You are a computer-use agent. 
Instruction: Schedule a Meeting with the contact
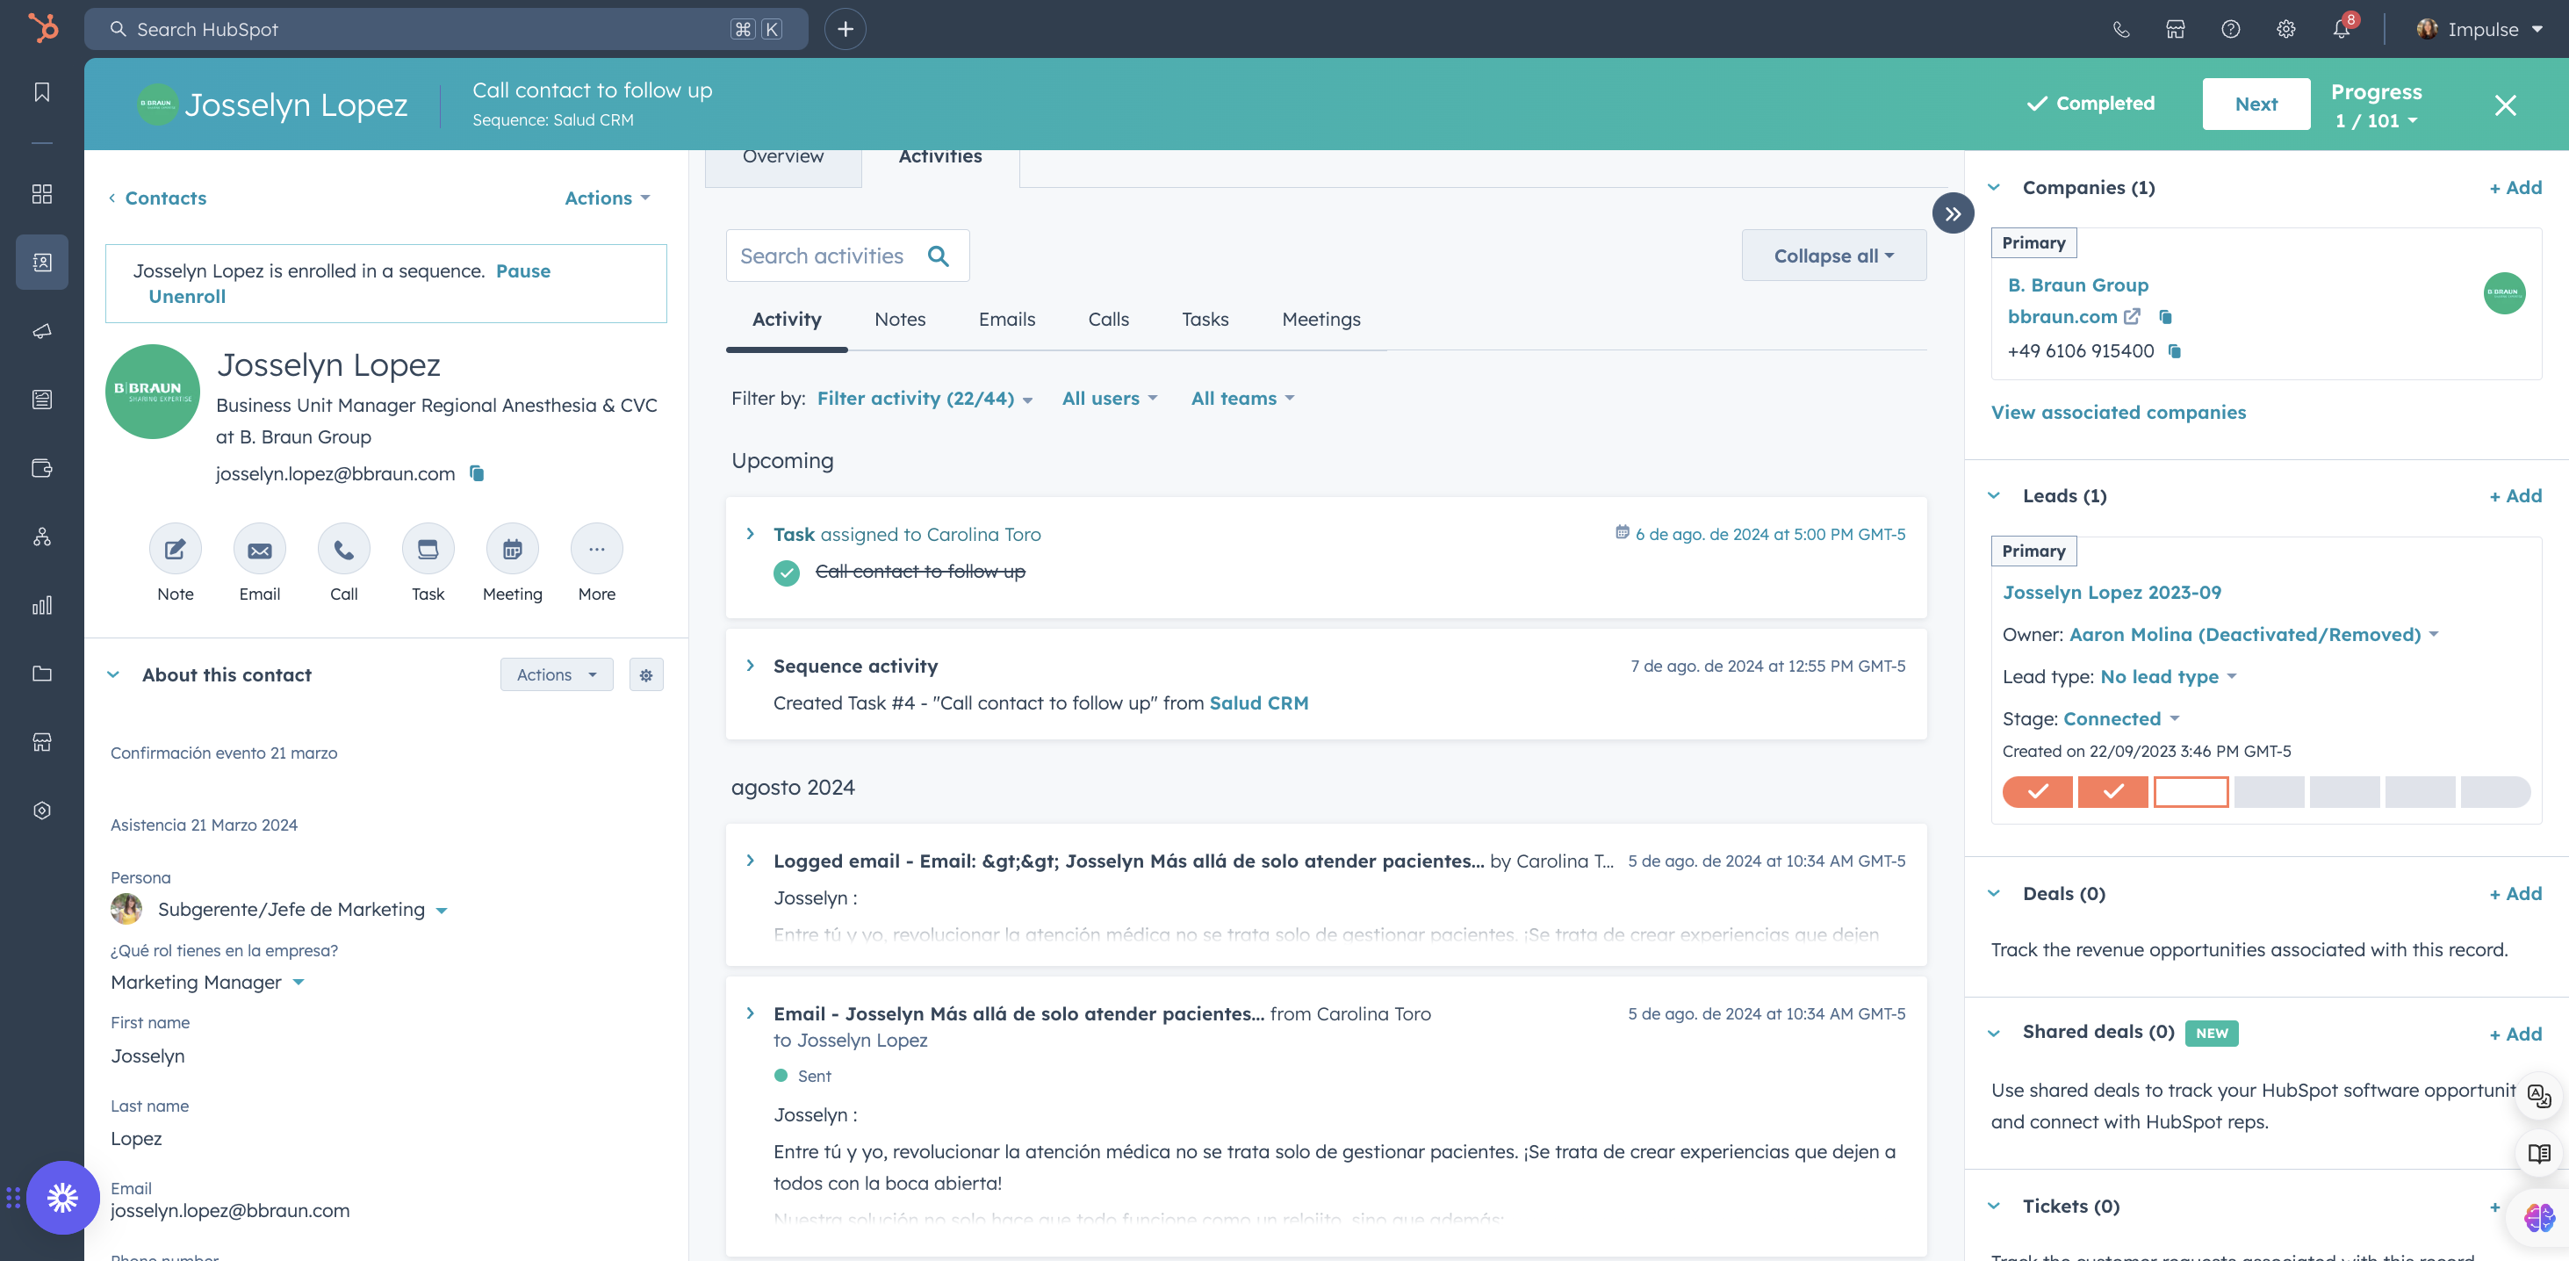coord(513,549)
